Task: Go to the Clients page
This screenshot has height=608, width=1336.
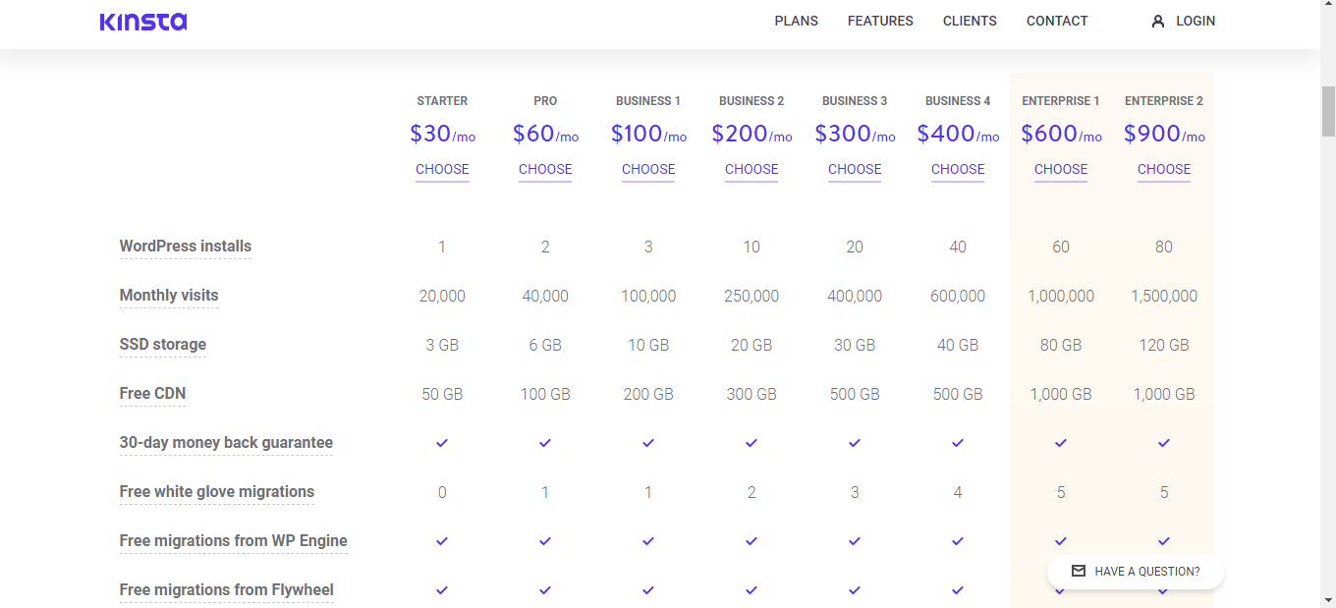Action: (x=970, y=21)
